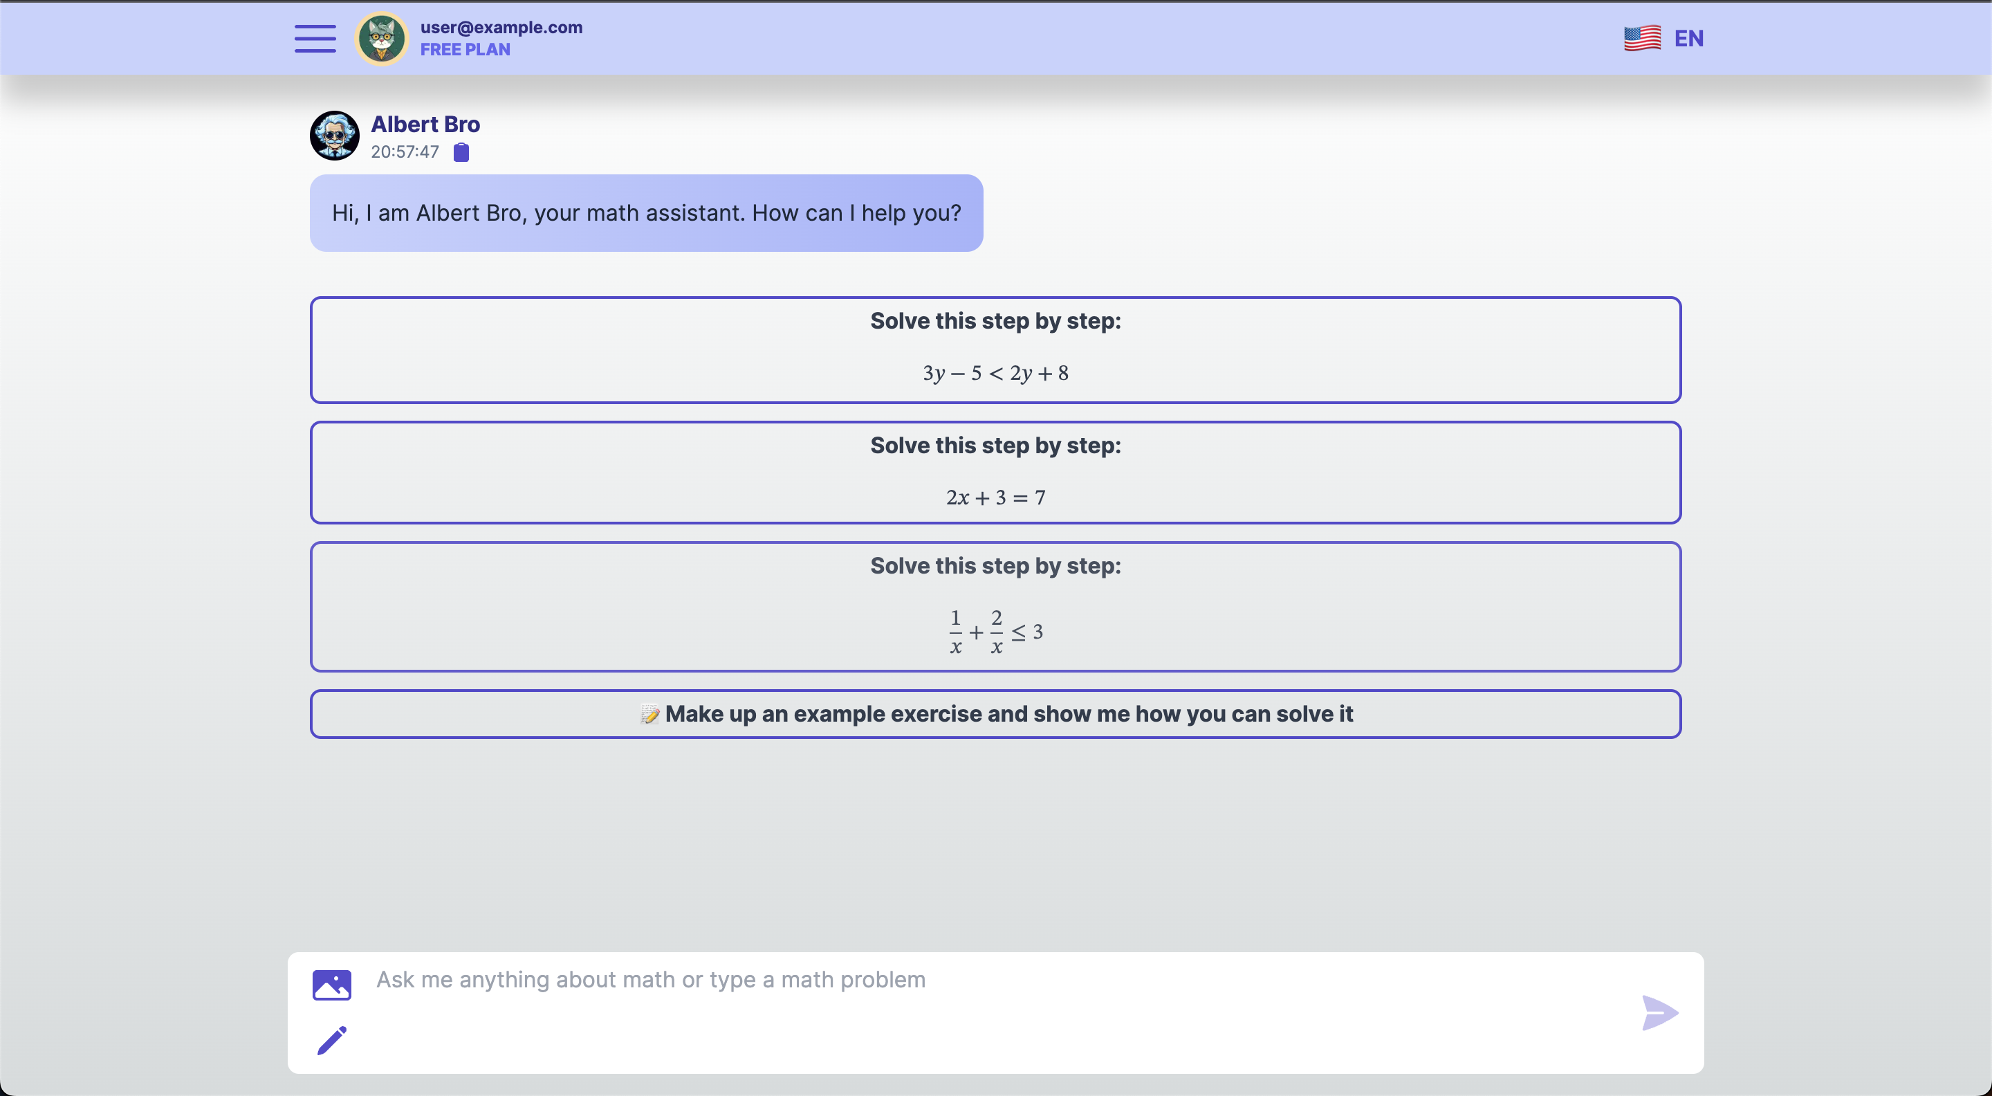Click the 20:57:47 message timestamp
Viewport: 1992px width, 1096px height.
pos(405,152)
